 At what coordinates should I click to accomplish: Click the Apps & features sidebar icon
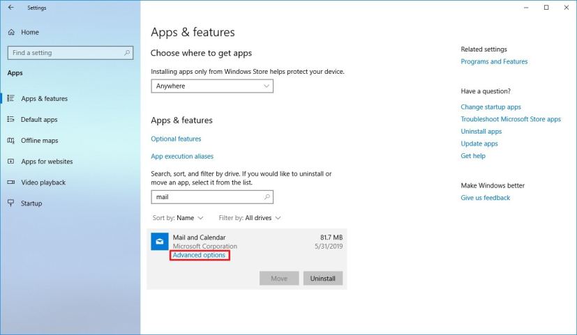(x=11, y=98)
